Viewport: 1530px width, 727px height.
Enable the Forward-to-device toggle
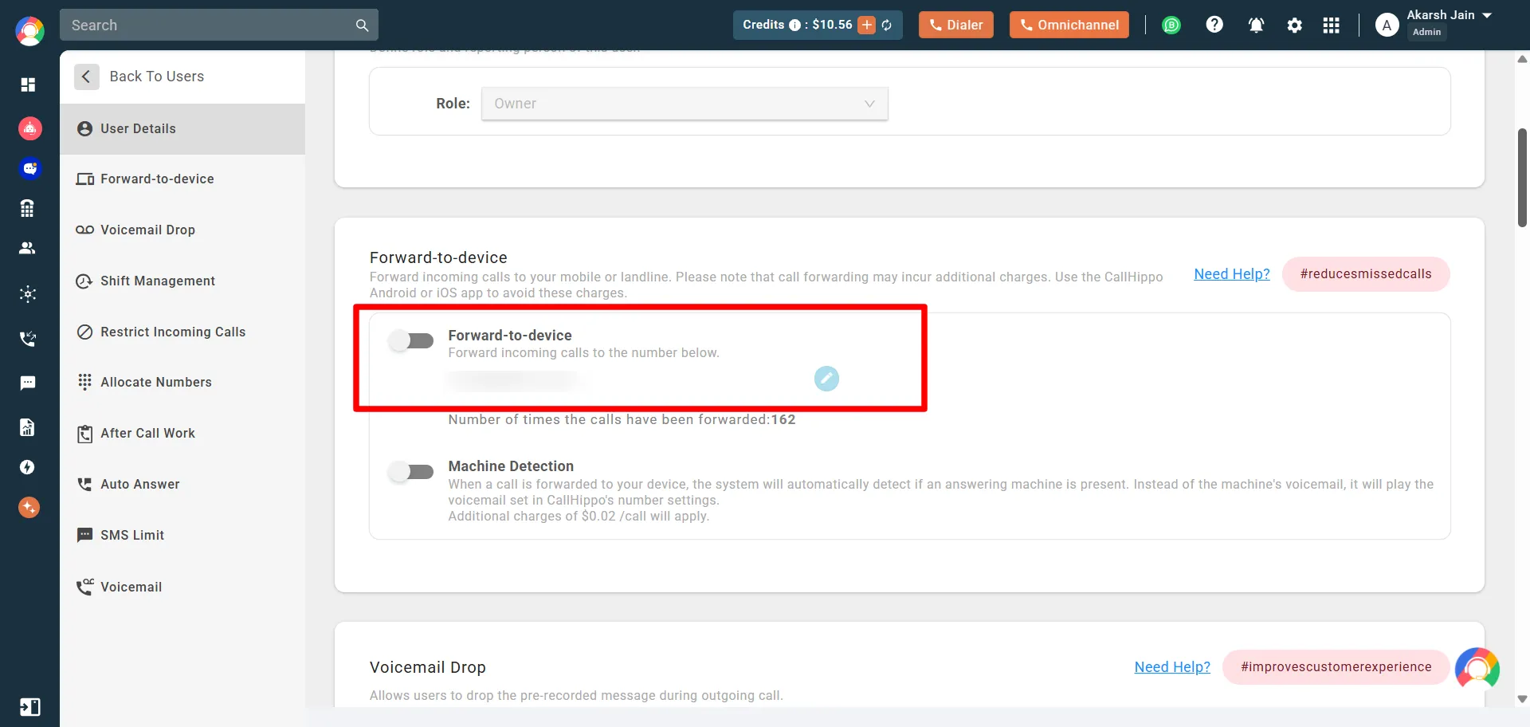(410, 341)
